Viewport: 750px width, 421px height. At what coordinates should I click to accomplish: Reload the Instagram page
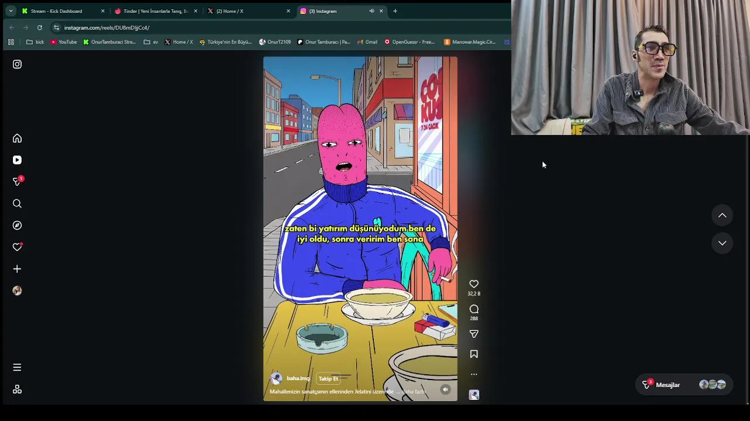pyautogui.click(x=40, y=27)
